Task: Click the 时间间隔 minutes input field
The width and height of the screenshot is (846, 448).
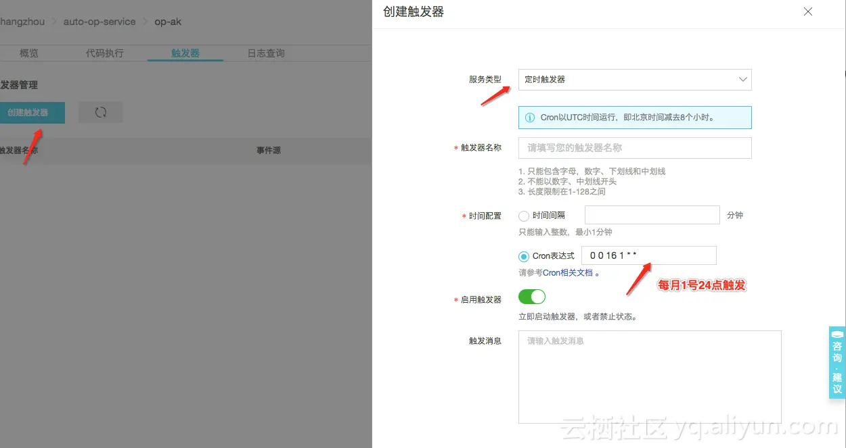Action: click(652, 215)
